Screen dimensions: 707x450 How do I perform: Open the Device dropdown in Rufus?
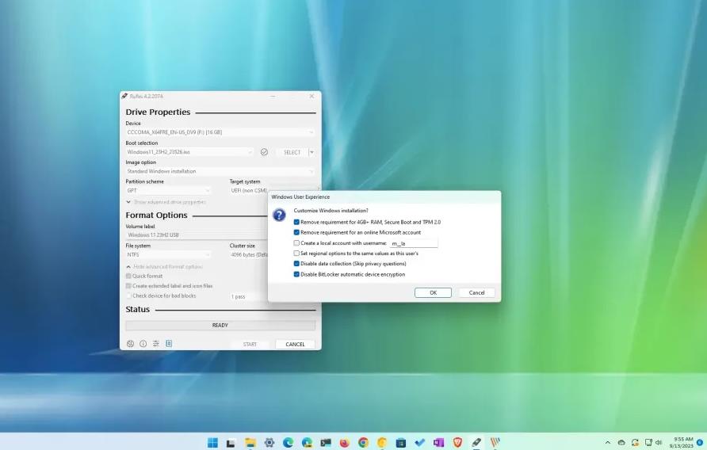pyautogui.click(x=220, y=132)
